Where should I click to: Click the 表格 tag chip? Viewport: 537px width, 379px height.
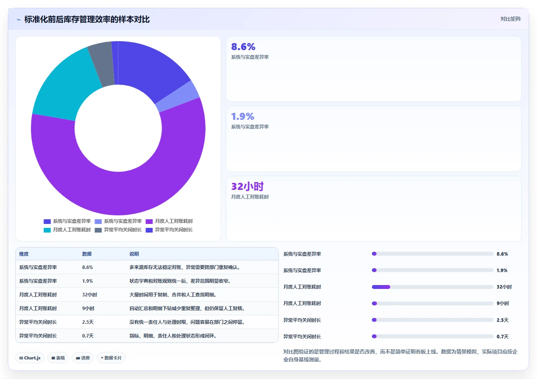pyautogui.click(x=58, y=358)
